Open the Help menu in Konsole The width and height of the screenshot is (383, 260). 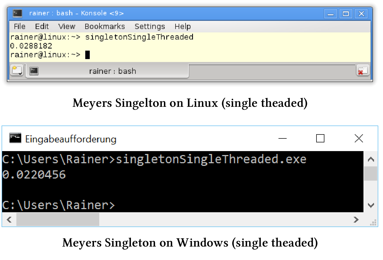coord(183,26)
